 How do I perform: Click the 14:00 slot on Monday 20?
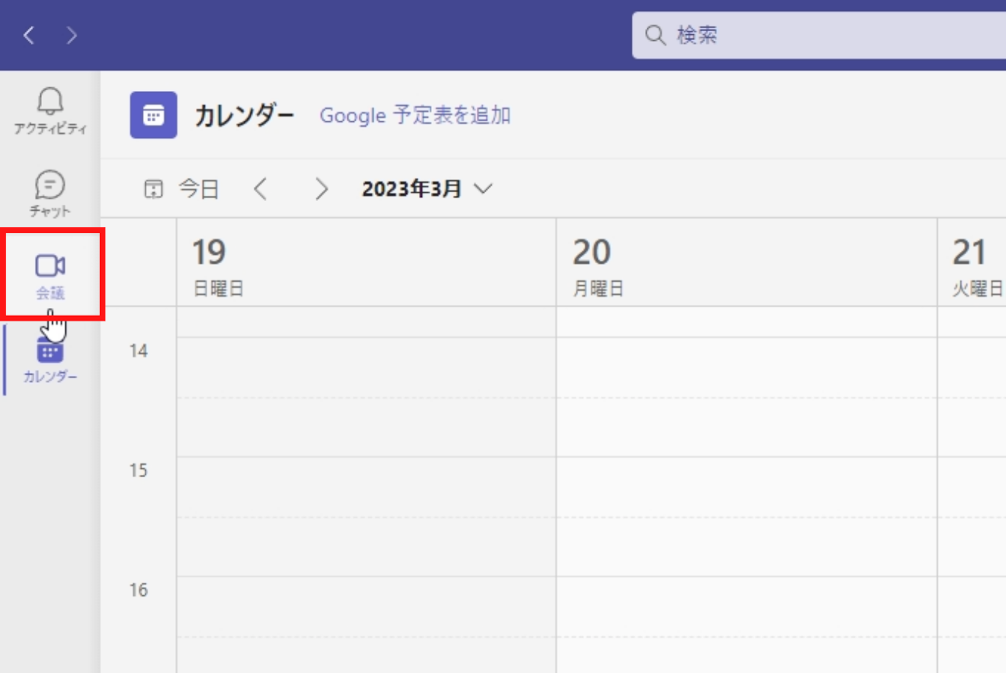(746, 367)
